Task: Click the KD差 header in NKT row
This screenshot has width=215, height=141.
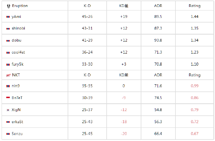Action: 124,75
